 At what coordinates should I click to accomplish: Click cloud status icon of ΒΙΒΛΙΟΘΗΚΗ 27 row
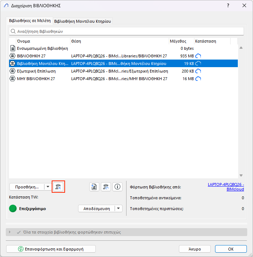(x=198, y=56)
